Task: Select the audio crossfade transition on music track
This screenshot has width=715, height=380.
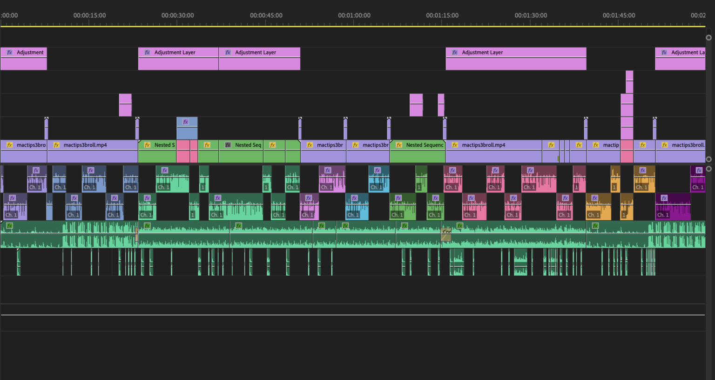Action: coord(446,234)
